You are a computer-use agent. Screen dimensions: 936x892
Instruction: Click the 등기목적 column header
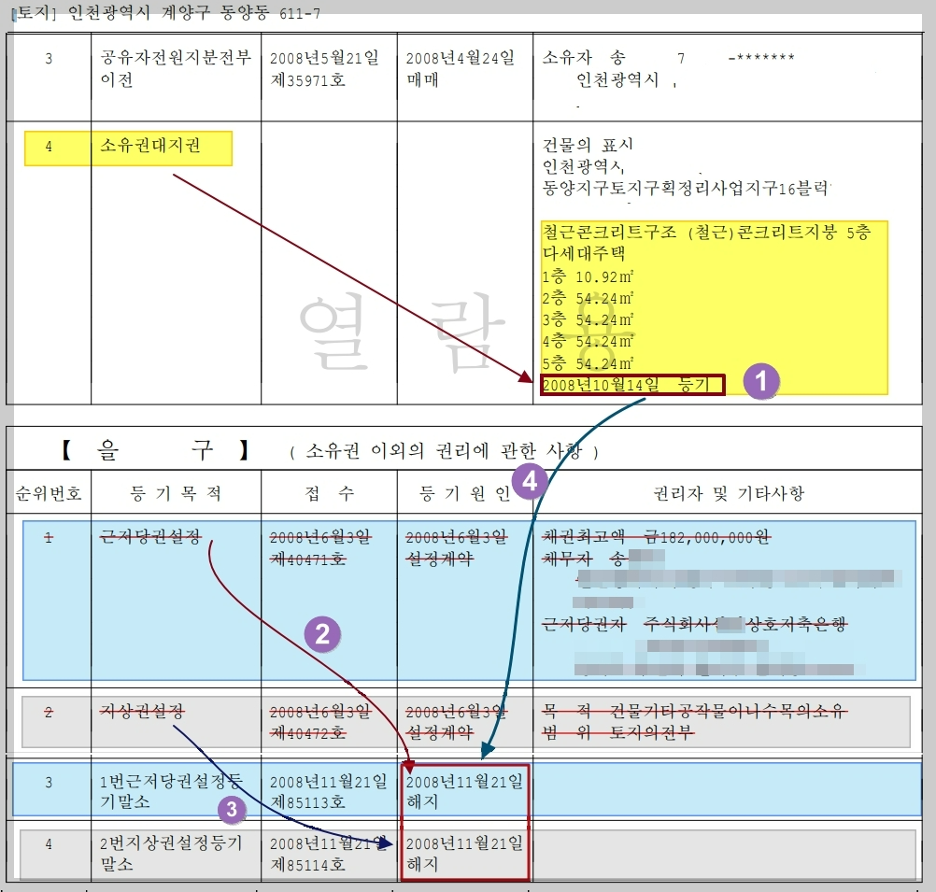click(x=176, y=493)
